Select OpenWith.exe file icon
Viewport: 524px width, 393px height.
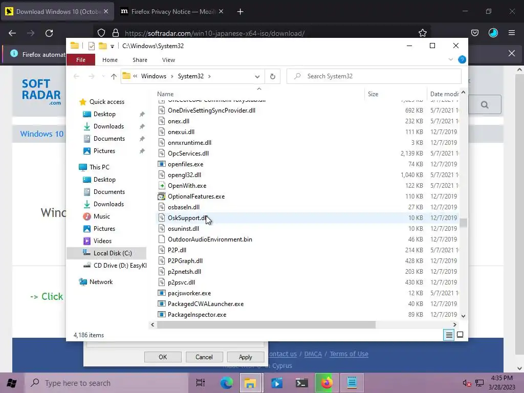point(162,185)
